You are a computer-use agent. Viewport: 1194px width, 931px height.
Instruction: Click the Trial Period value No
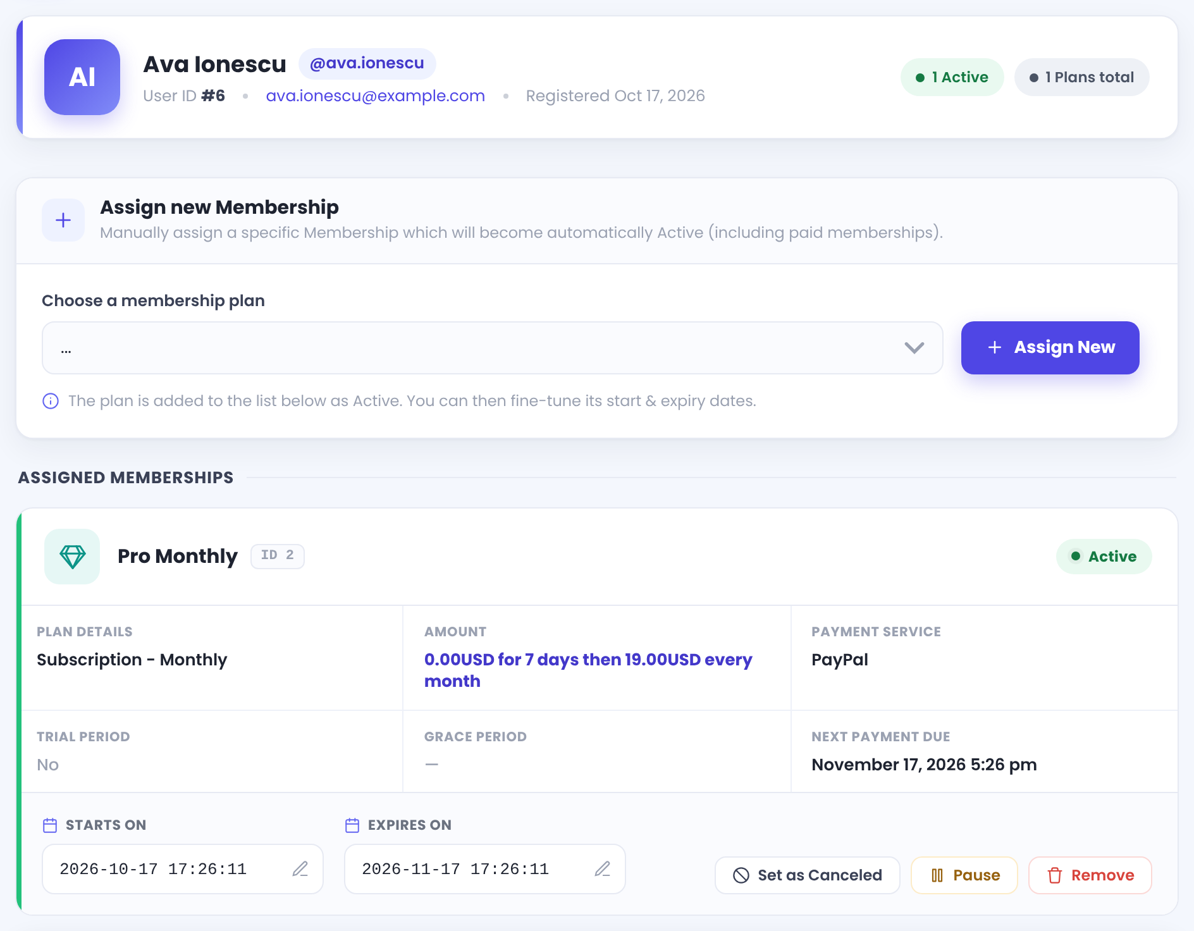coord(48,765)
